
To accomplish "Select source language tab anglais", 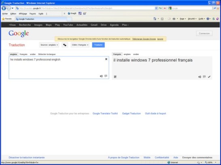I will tap(13, 54).
